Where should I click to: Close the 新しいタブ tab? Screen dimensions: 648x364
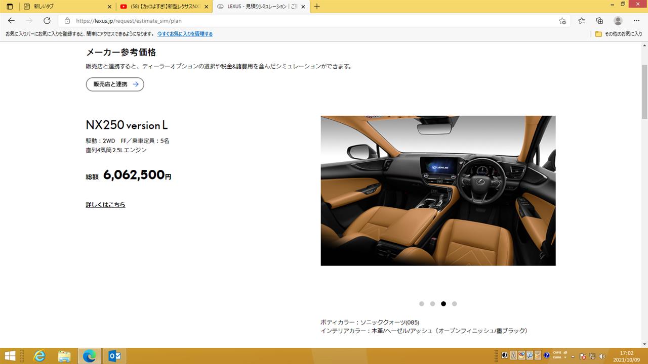tap(110, 7)
